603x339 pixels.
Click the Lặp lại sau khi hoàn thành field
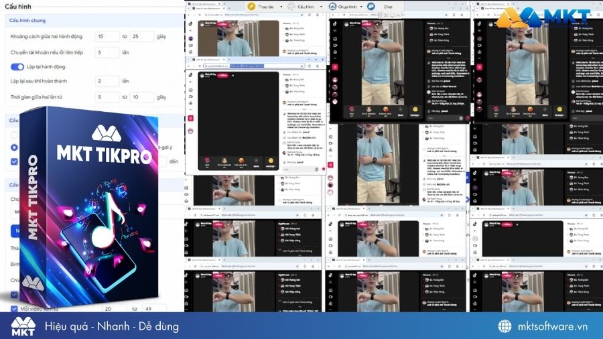point(107,81)
